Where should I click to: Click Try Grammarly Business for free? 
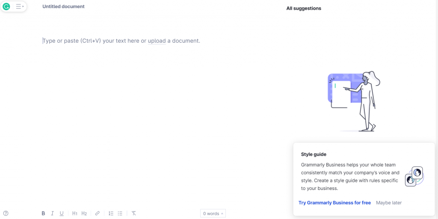click(334, 203)
